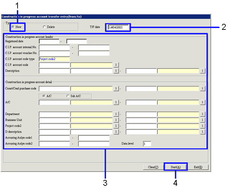Open first lookup for Const/Cmd purchase code

[x=116, y=88]
